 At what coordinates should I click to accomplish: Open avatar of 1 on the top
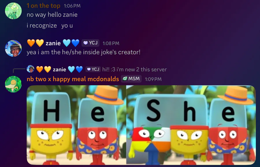pos(13,11)
